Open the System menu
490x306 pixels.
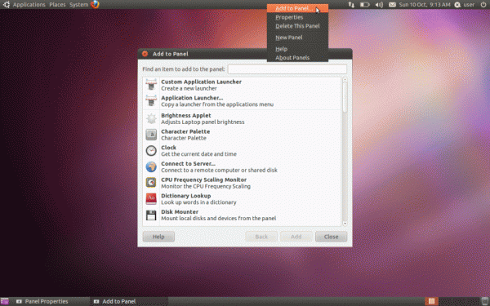click(78, 5)
